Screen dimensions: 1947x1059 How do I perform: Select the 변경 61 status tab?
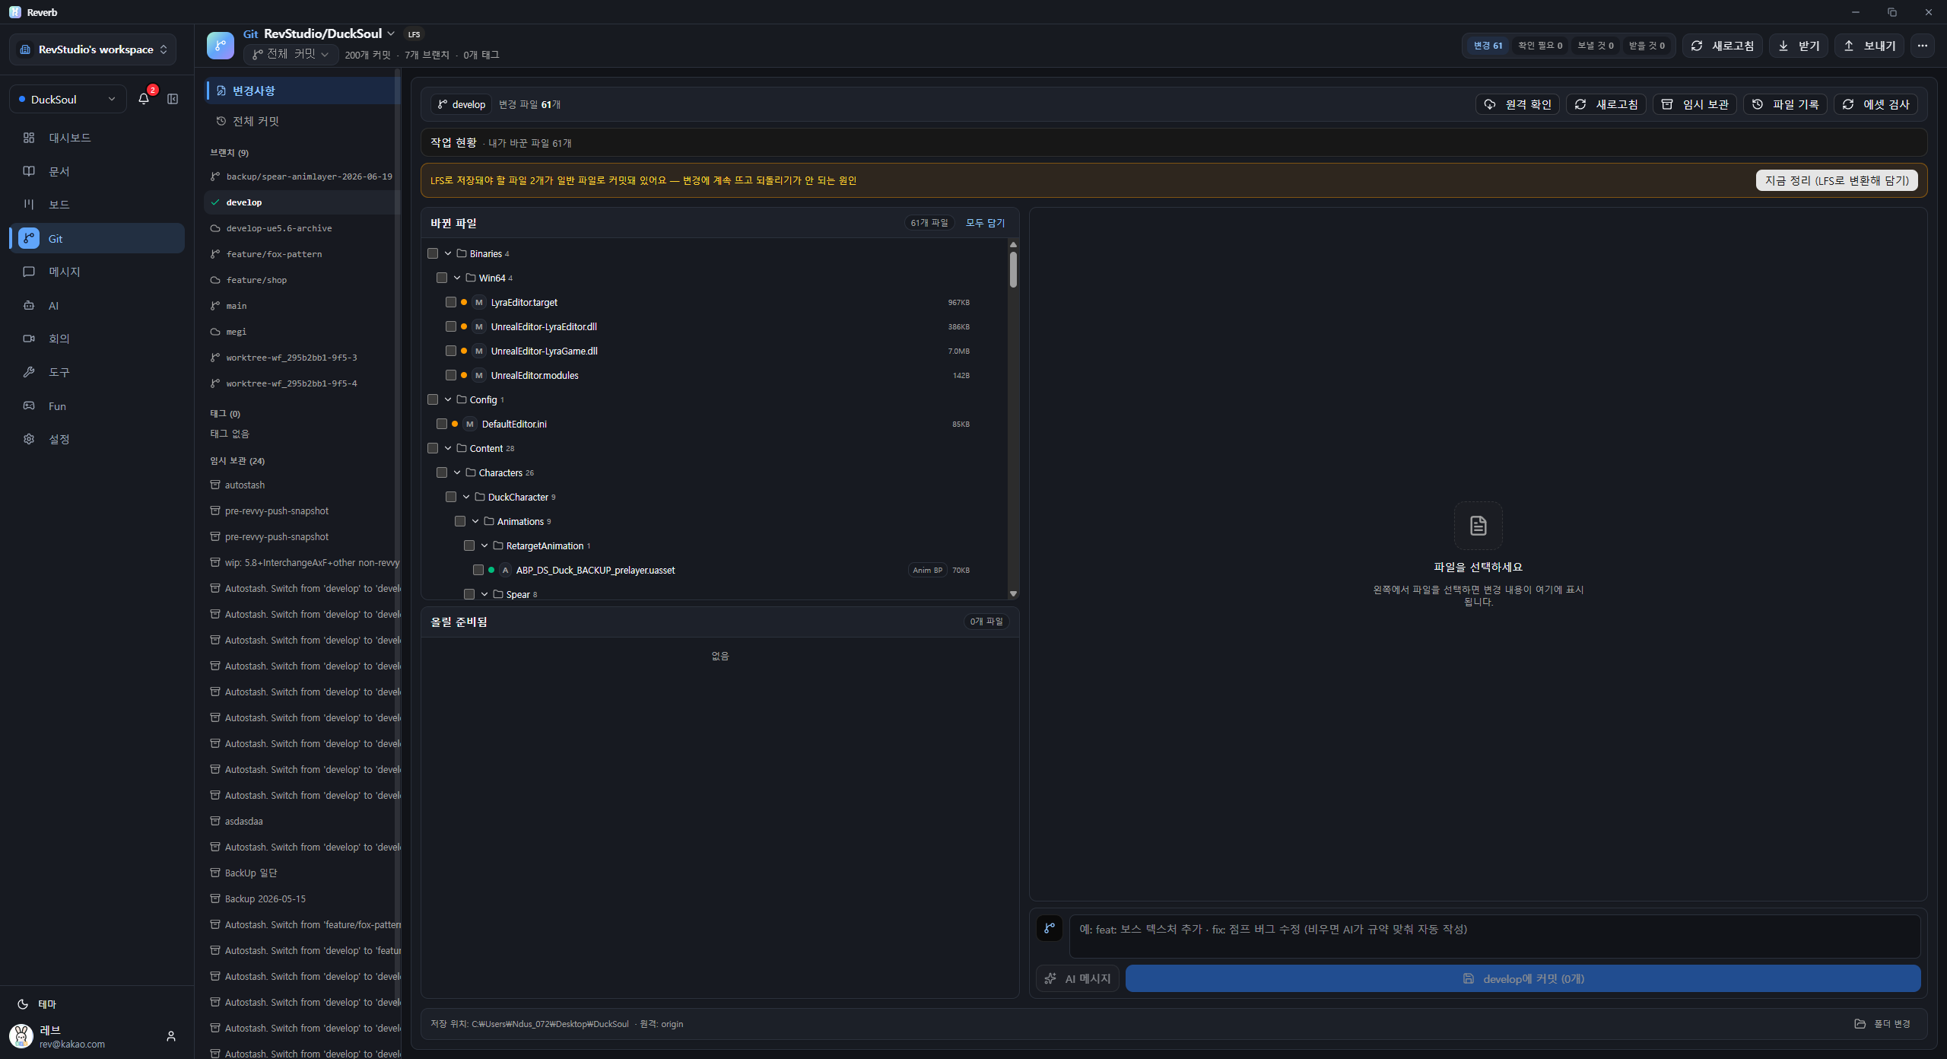pos(1488,46)
